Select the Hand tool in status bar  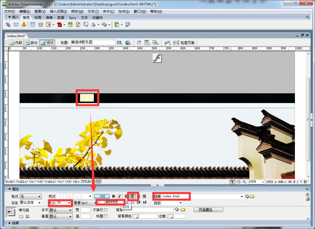point(239,182)
